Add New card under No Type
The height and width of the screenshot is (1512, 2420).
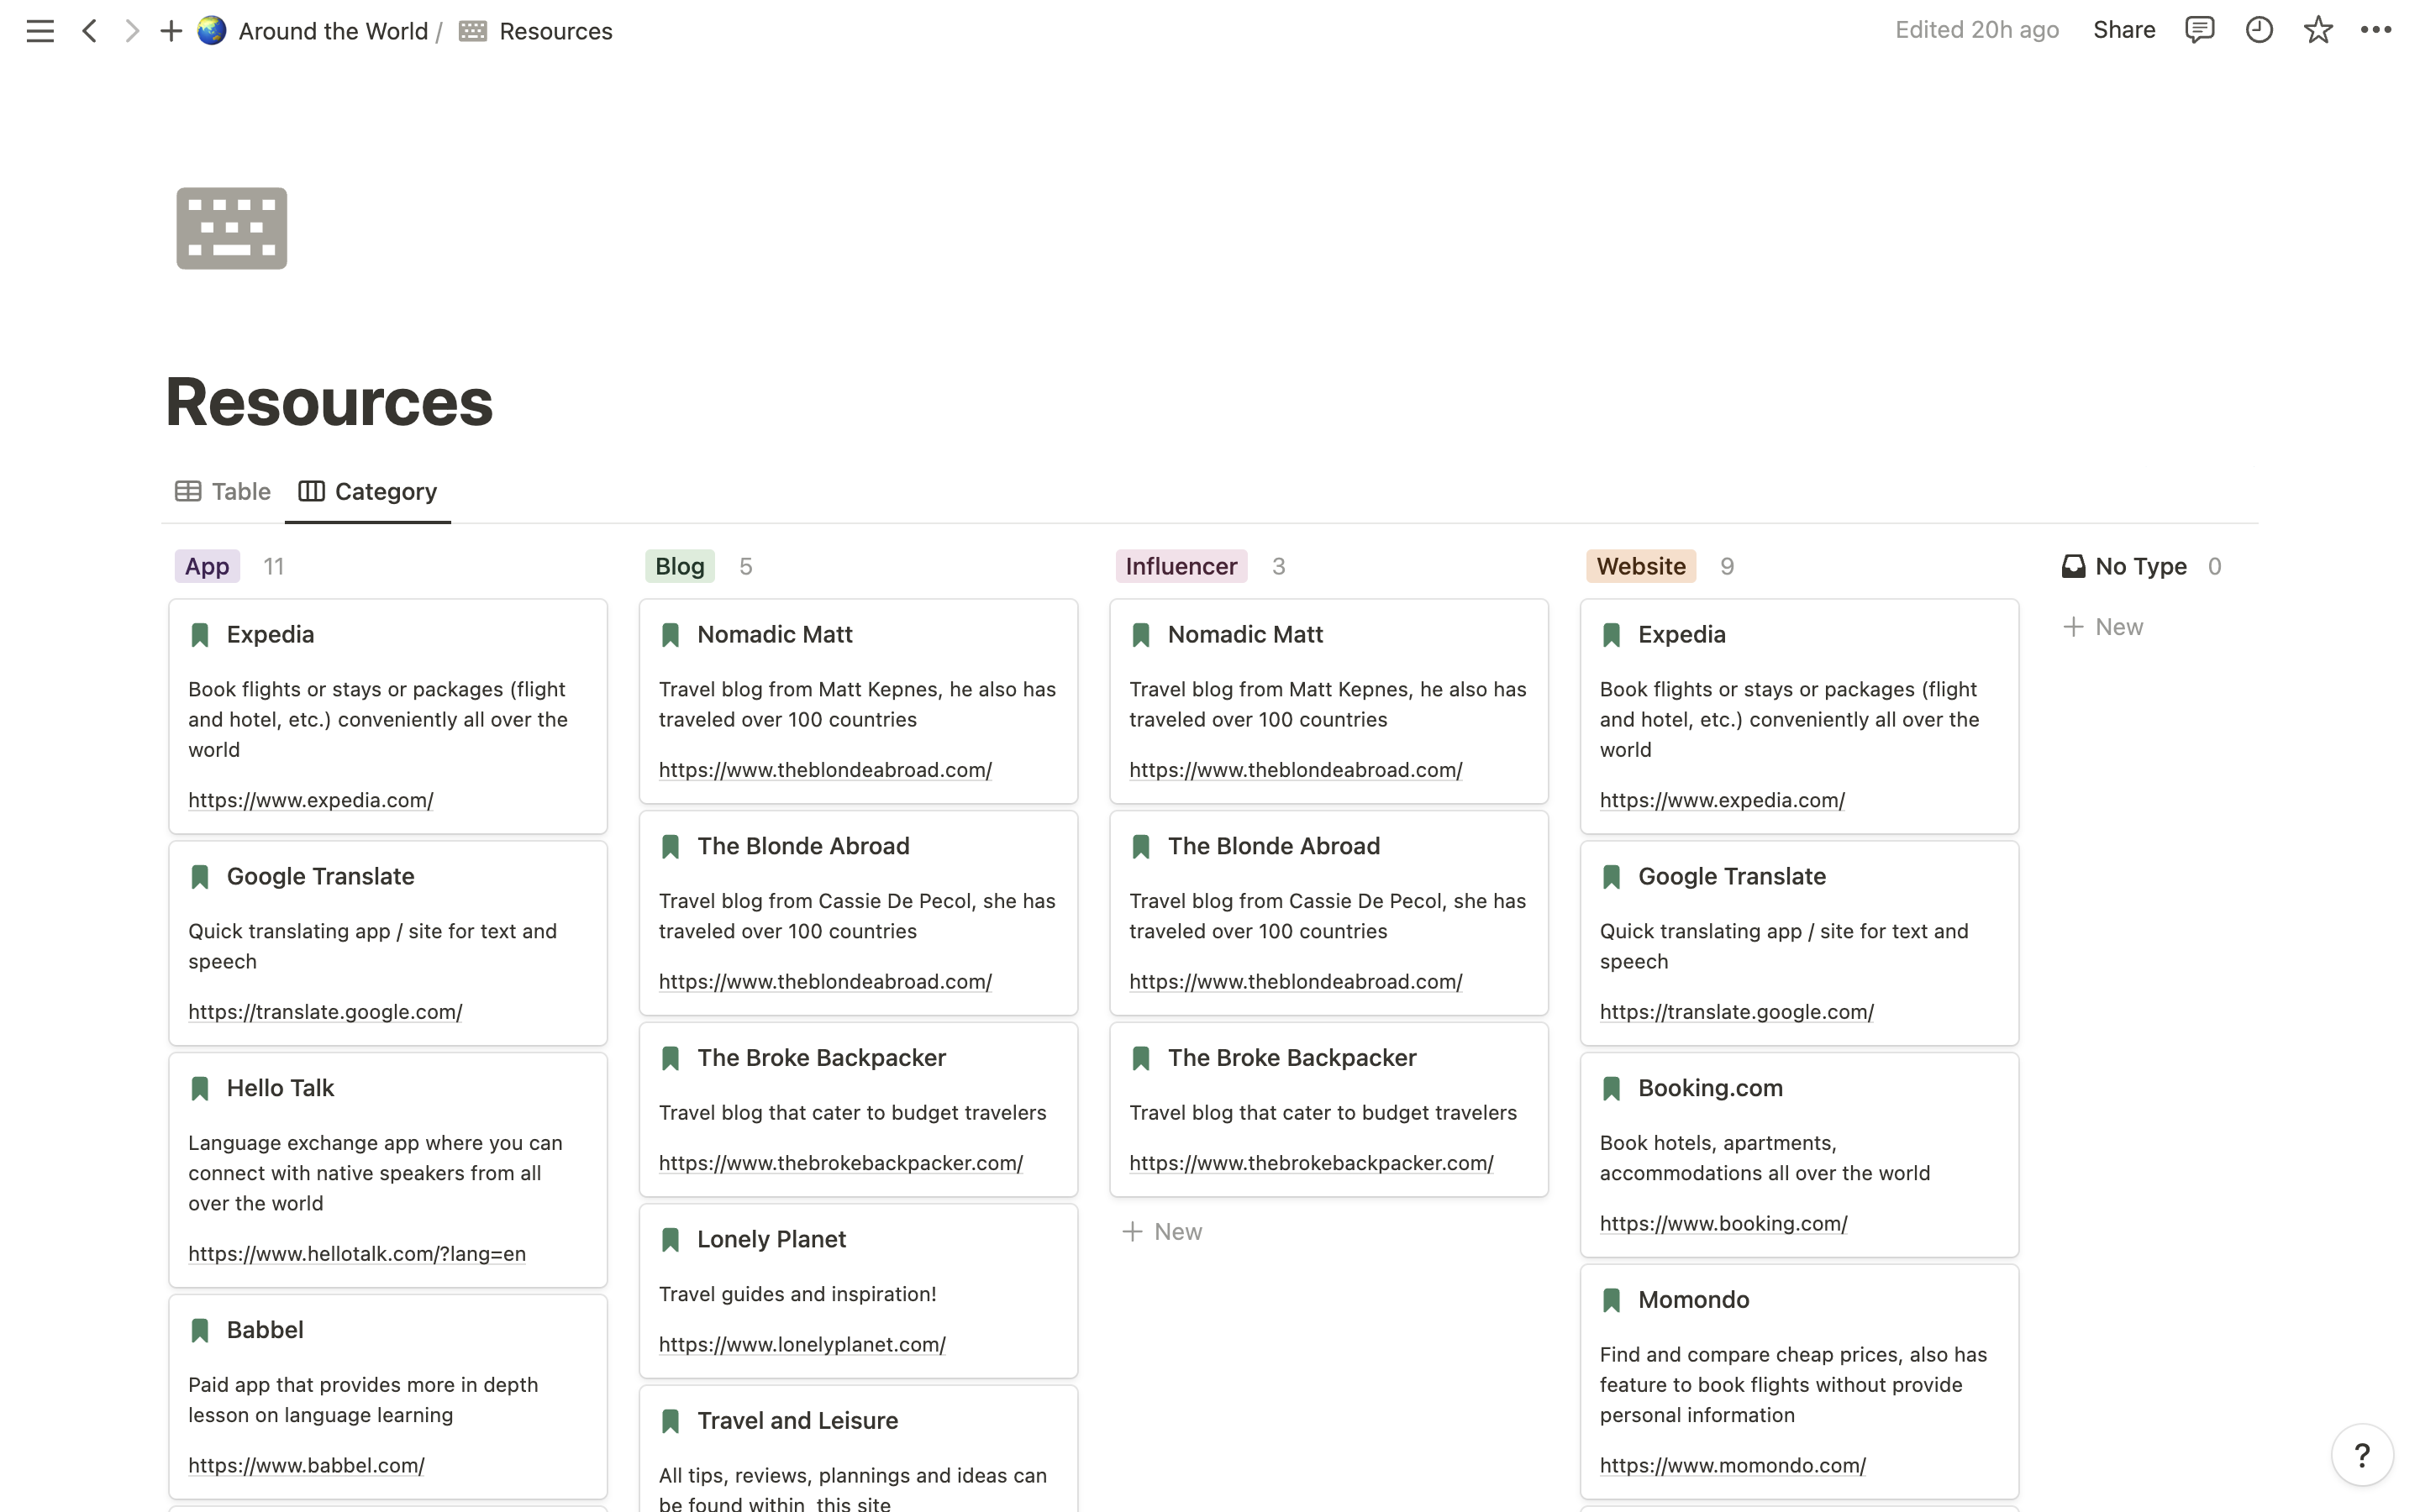[x=2103, y=627]
